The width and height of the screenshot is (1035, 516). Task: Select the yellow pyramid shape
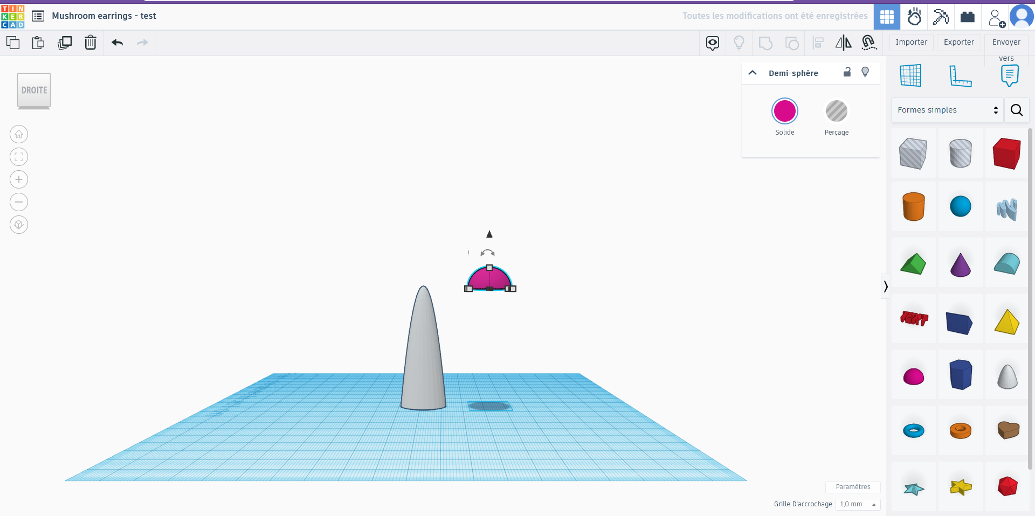[1007, 321]
